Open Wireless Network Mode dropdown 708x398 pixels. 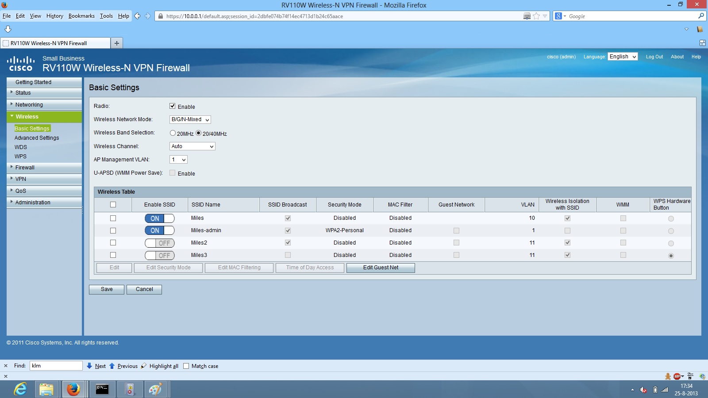tap(190, 119)
